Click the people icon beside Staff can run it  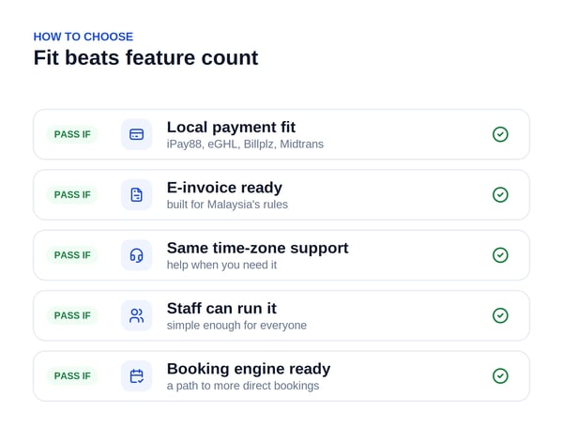coord(136,315)
